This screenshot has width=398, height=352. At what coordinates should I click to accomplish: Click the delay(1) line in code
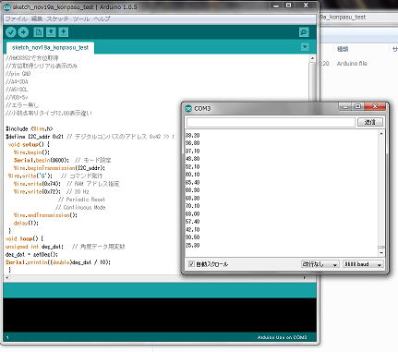(26, 223)
